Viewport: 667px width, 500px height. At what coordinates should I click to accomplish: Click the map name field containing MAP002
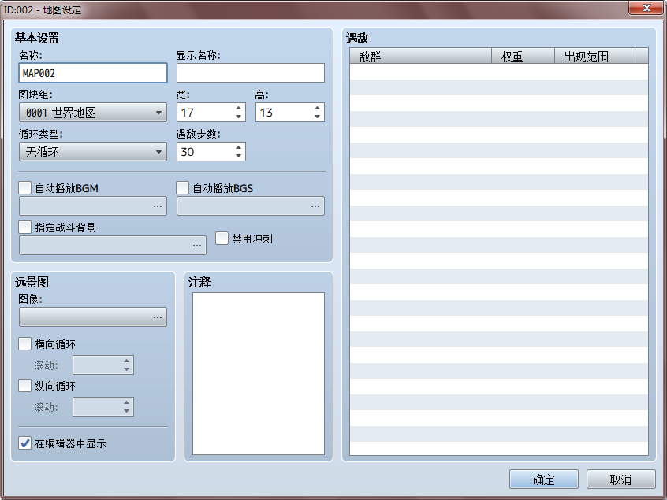93,73
